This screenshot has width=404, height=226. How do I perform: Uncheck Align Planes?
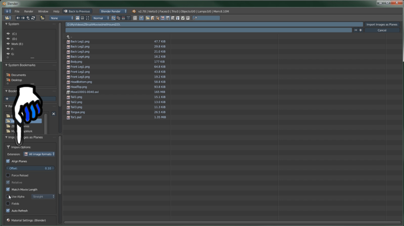8,161
